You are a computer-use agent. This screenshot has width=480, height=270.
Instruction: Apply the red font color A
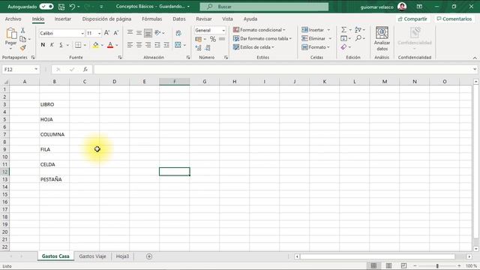(x=110, y=45)
